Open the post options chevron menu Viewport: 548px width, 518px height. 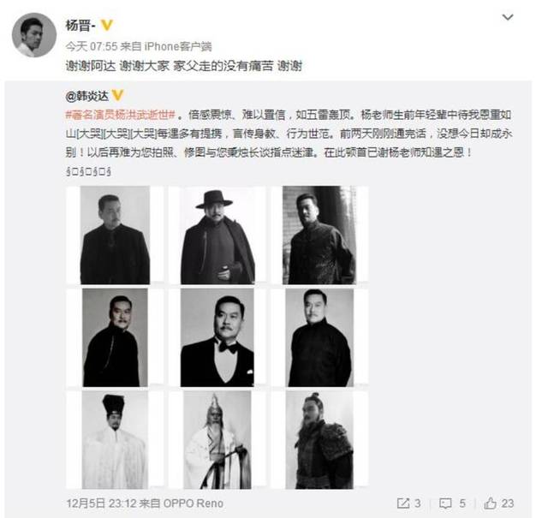508,17
